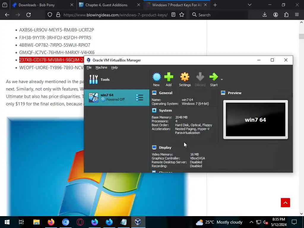This screenshot has width=304, height=228.
Task: Click the browser page vertical scrollbar thumb
Action: point(301,36)
